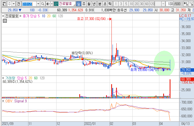Click the 종가 단순 moving average legend
Viewport: 194px width, 126px height.
pos(30,16)
